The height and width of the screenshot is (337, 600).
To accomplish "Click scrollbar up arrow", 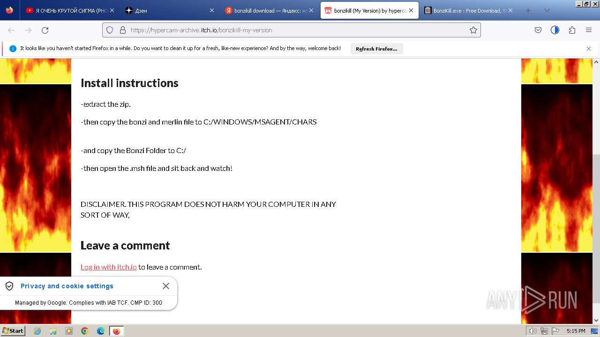I will [x=596, y=62].
